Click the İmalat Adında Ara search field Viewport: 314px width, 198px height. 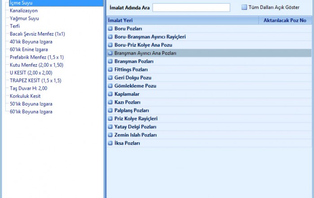click(191, 8)
